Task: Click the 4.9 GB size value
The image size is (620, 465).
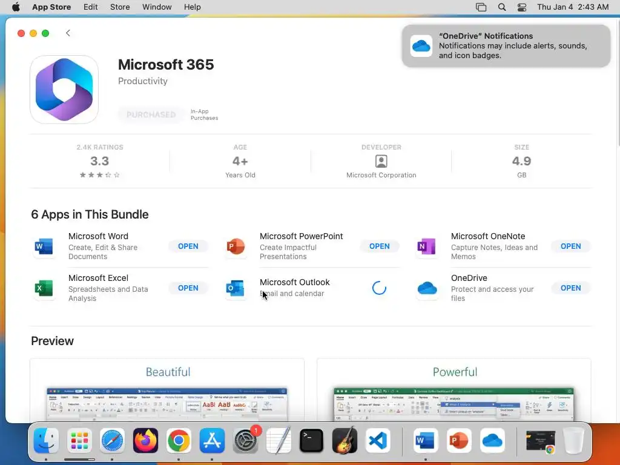Action: (x=521, y=161)
